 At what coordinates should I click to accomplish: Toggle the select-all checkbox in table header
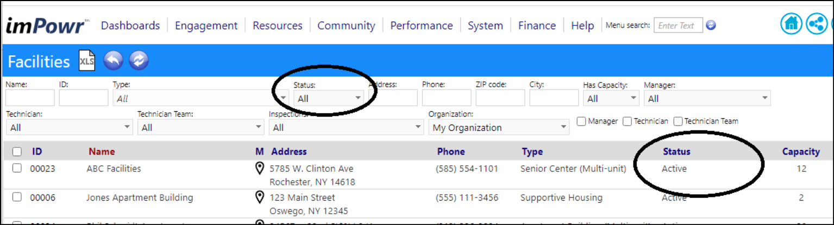point(17,152)
